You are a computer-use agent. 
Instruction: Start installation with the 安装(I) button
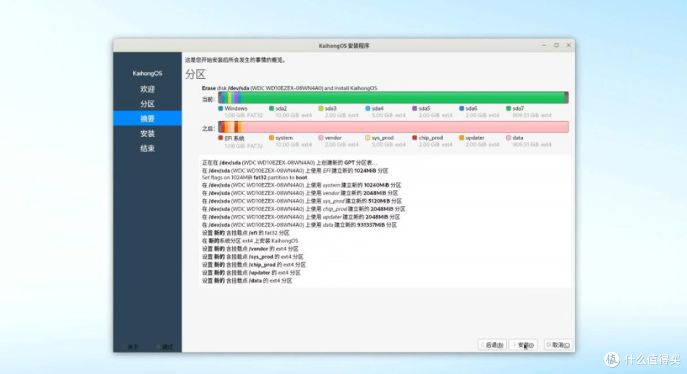523,345
